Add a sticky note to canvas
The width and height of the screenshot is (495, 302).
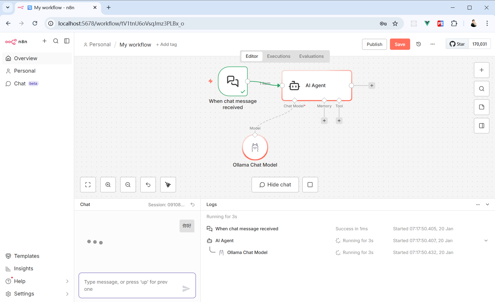[481, 107]
